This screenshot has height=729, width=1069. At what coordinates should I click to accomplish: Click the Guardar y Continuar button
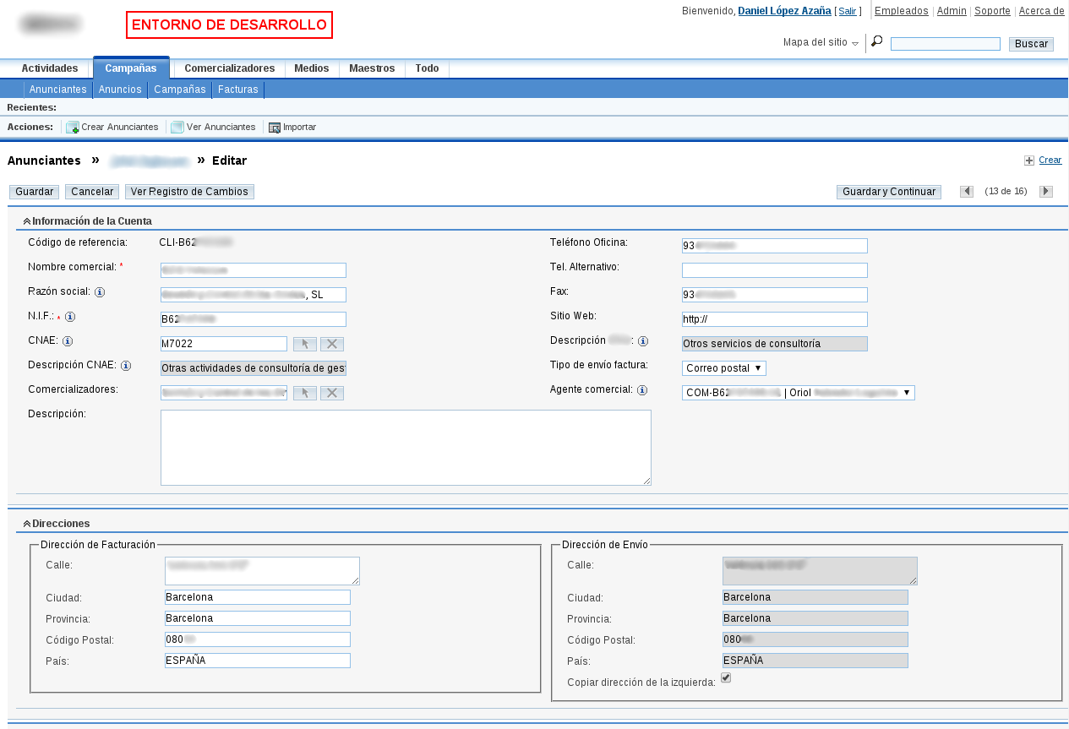pos(888,192)
